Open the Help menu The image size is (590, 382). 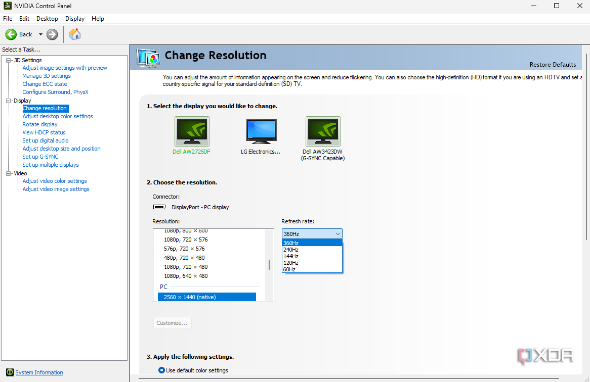coord(98,19)
